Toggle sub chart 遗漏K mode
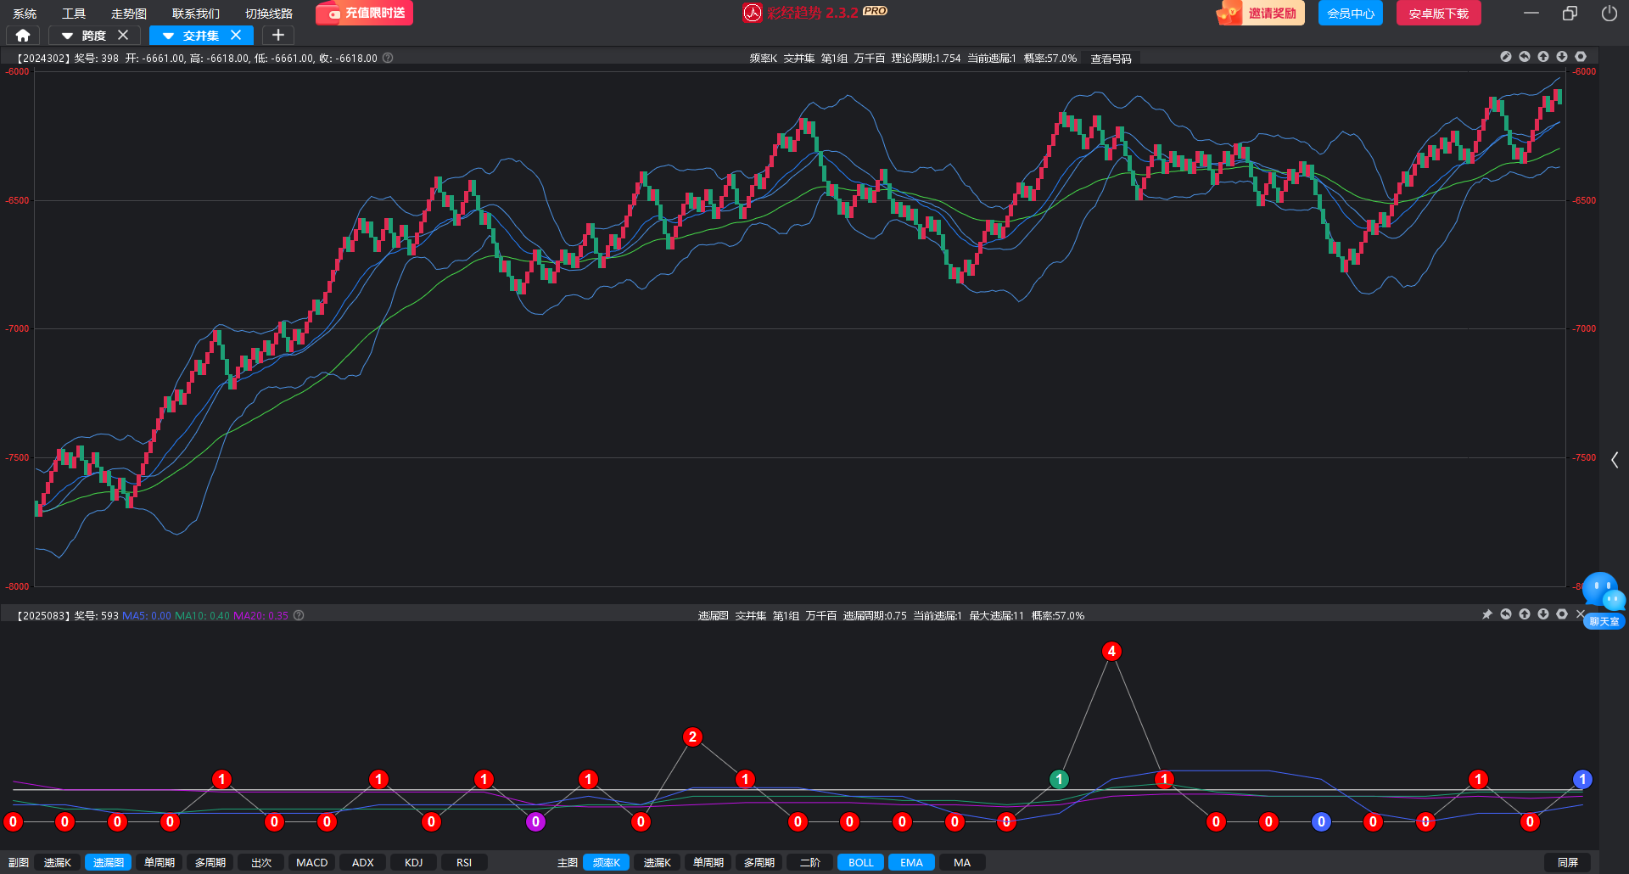The image size is (1629, 874). pyautogui.click(x=58, y=862)
